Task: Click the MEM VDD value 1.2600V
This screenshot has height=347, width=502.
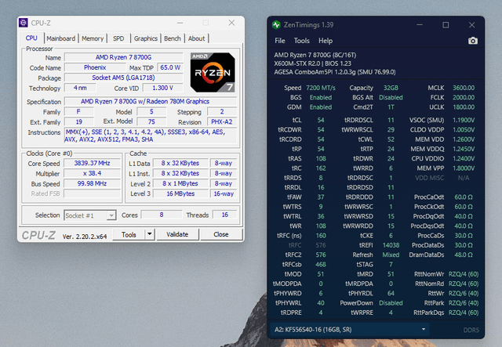Action: tap(464, 139)
